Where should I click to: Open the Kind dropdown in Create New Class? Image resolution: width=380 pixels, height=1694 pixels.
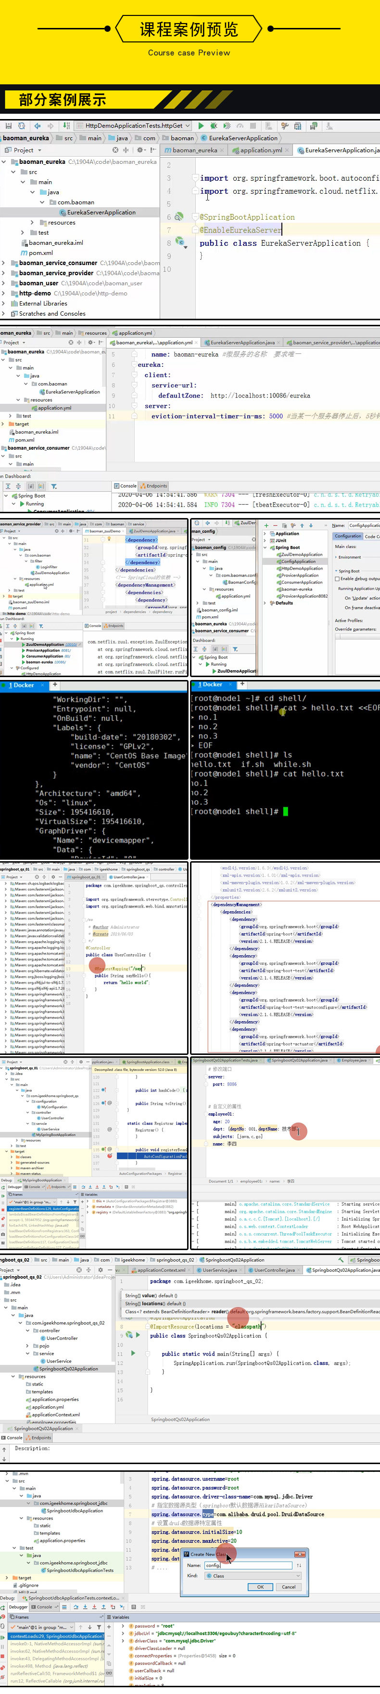click(x=253, y=1575)
